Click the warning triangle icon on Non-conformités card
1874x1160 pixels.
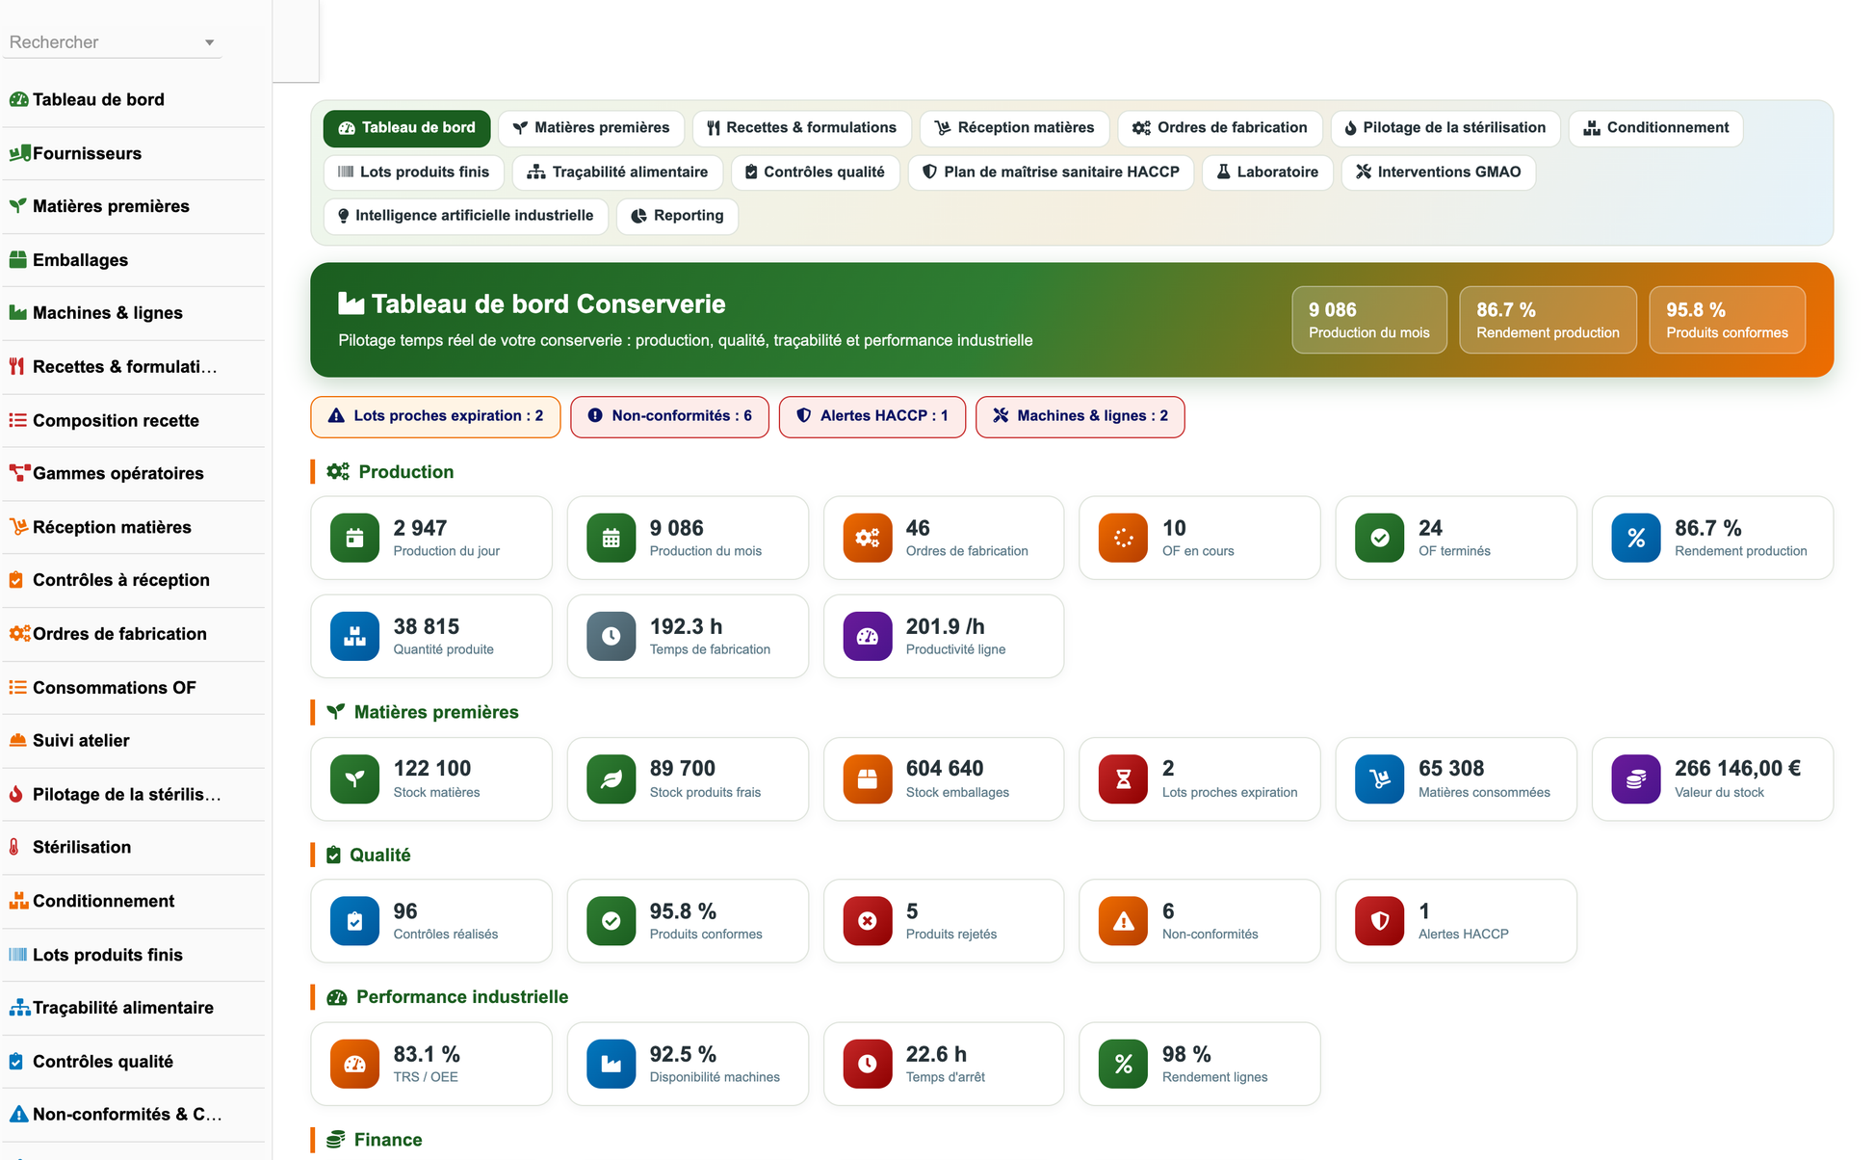coord(1123,921)
